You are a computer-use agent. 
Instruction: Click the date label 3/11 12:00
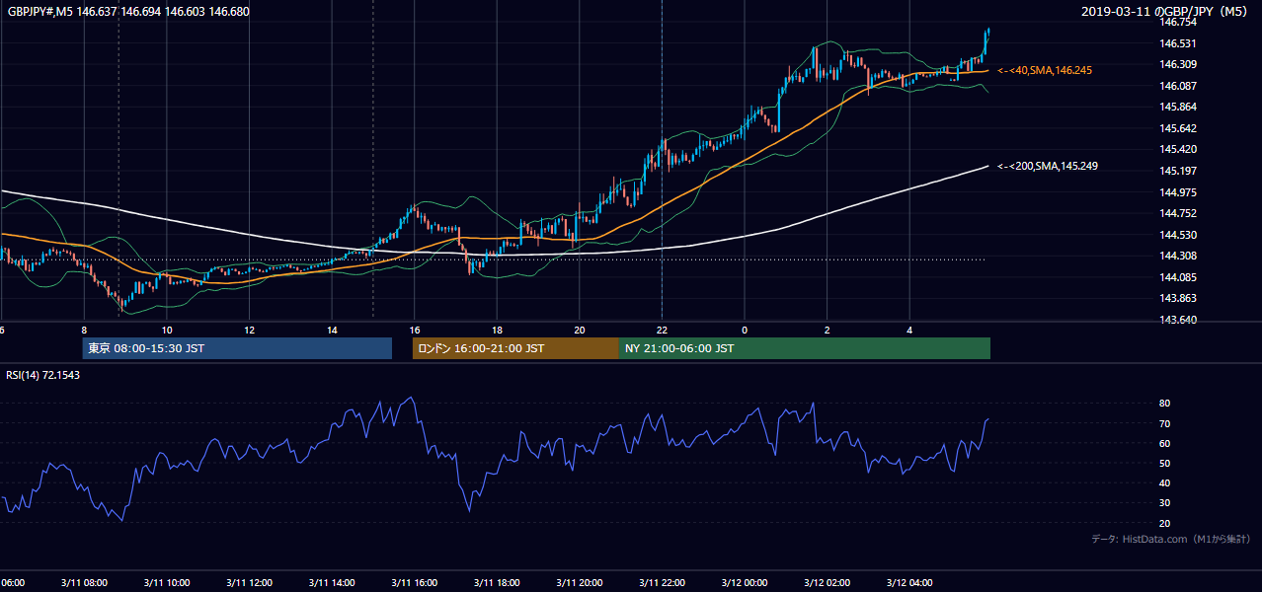pos(249,583)
